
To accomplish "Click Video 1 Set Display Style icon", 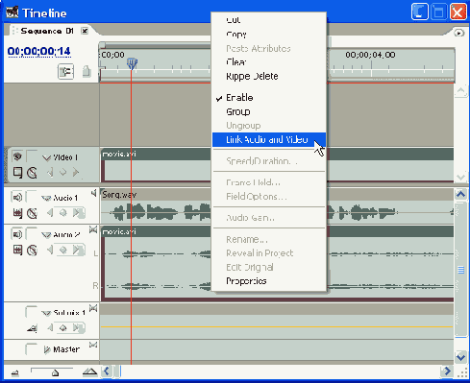I will 17,173.
